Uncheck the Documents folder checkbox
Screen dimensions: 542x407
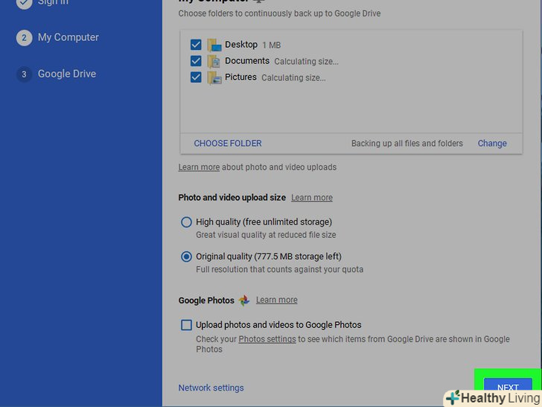(x=196, y=61)
